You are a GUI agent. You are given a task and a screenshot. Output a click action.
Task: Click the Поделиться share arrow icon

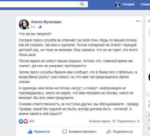(109, 132)
